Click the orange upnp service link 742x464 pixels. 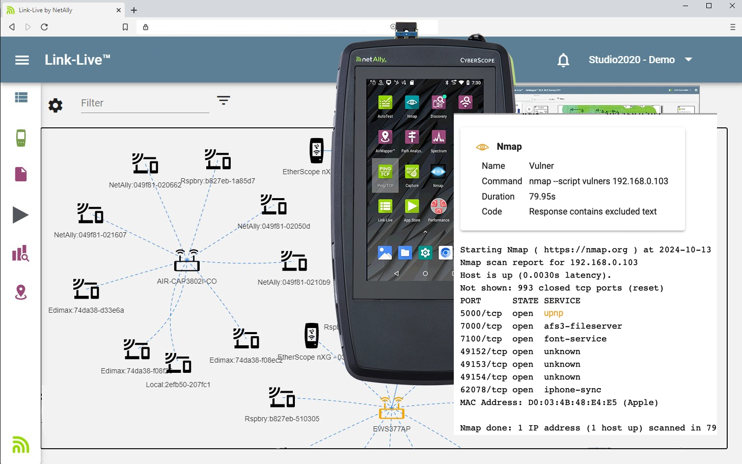(553, 313)
